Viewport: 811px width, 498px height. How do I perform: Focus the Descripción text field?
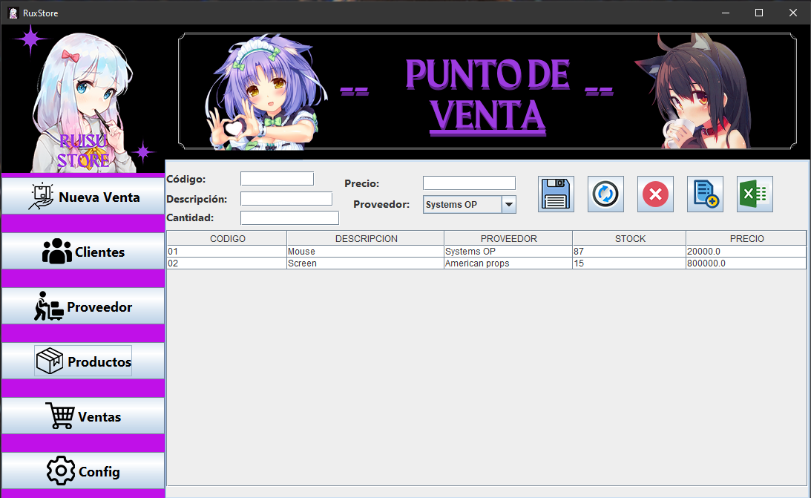coord(286,199)
